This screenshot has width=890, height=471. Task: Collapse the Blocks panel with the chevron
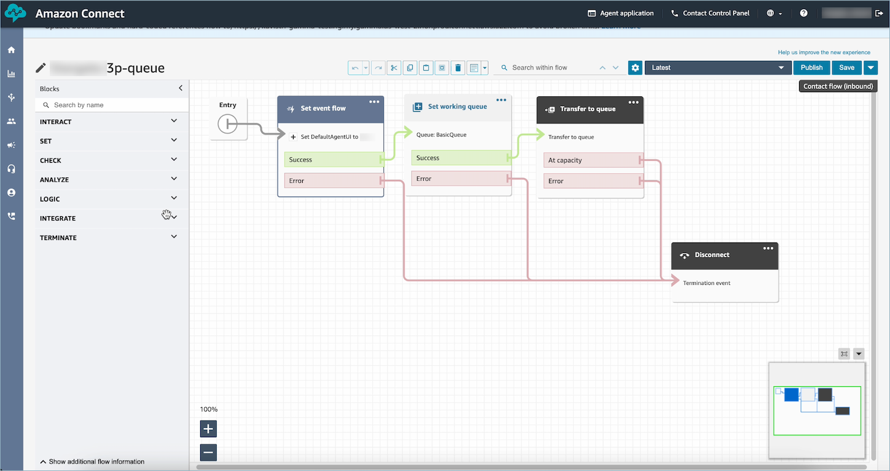pos(181,88)
